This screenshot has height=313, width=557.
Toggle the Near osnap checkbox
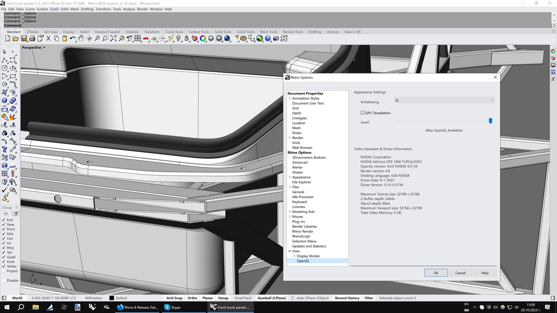[x=4, y=225]
